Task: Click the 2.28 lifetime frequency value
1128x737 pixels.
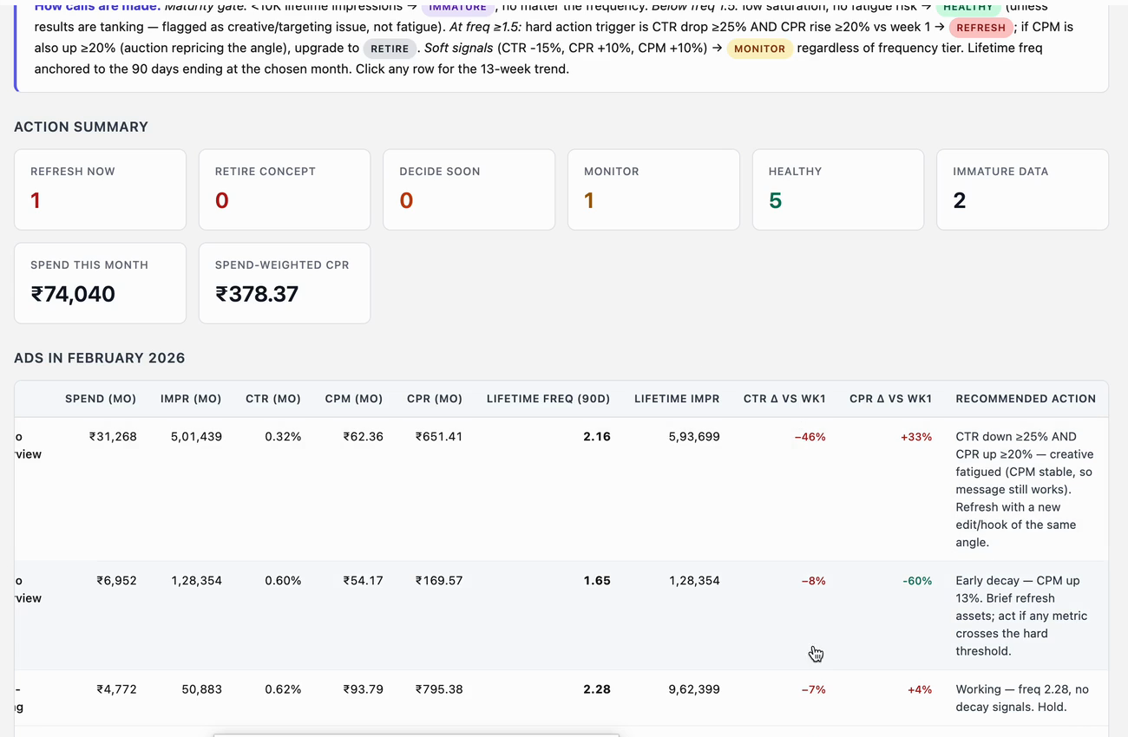Action: click(x=597, y=689)
